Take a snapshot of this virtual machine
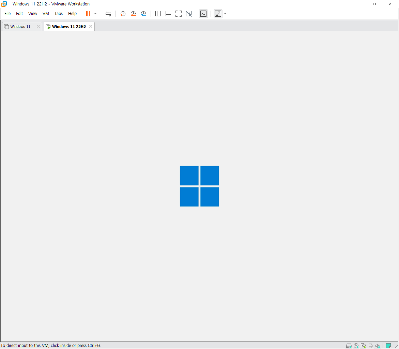This screenshot has height=349, width=399. 123,14
